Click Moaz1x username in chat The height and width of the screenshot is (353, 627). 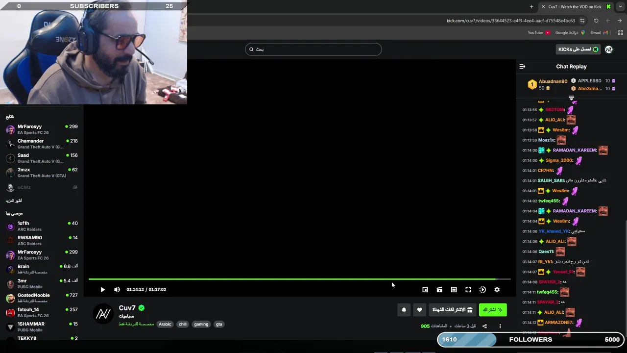point(546,140)
